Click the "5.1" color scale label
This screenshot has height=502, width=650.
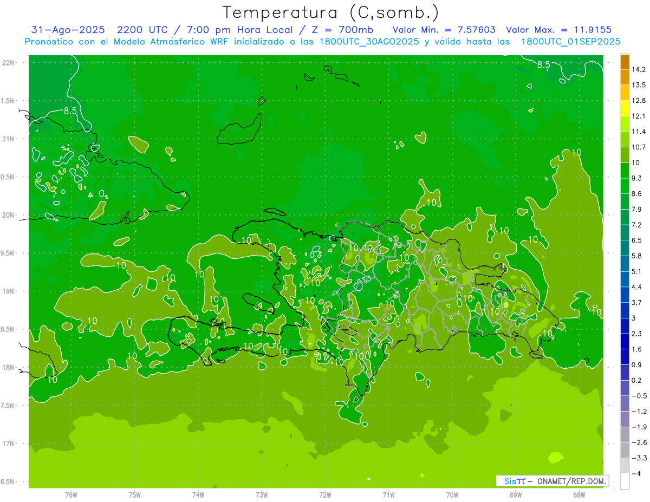(x=637, y=271)
